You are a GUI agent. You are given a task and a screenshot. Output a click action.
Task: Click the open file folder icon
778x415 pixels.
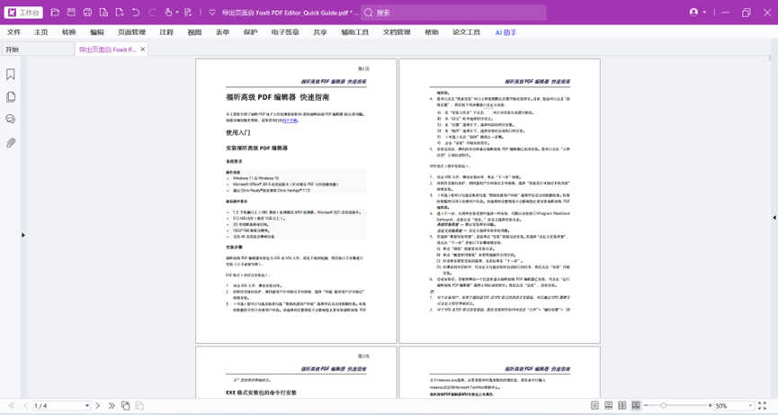click(x=55, y=13)
